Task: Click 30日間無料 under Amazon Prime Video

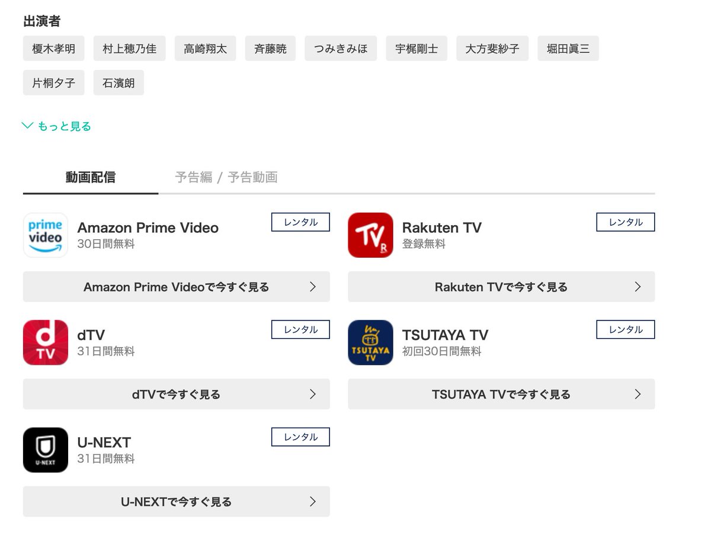Action: (x=106, y=244)
